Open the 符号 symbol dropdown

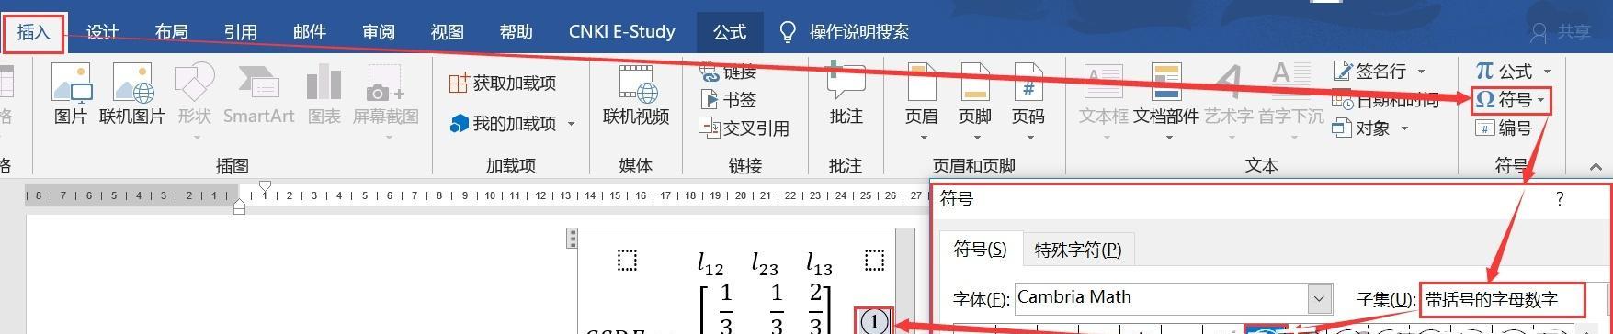[x=1511, y=100]
